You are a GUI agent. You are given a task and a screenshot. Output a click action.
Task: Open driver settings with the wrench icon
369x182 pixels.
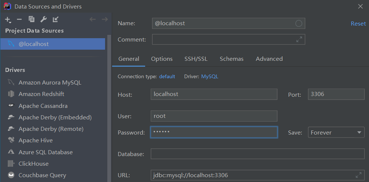[x=43, y=19]
